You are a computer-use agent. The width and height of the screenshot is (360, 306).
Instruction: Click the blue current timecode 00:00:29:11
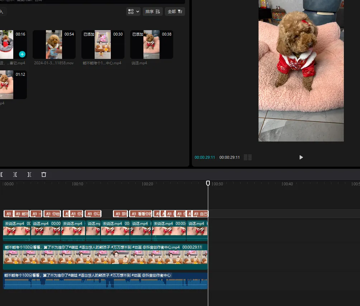[205, 157]
